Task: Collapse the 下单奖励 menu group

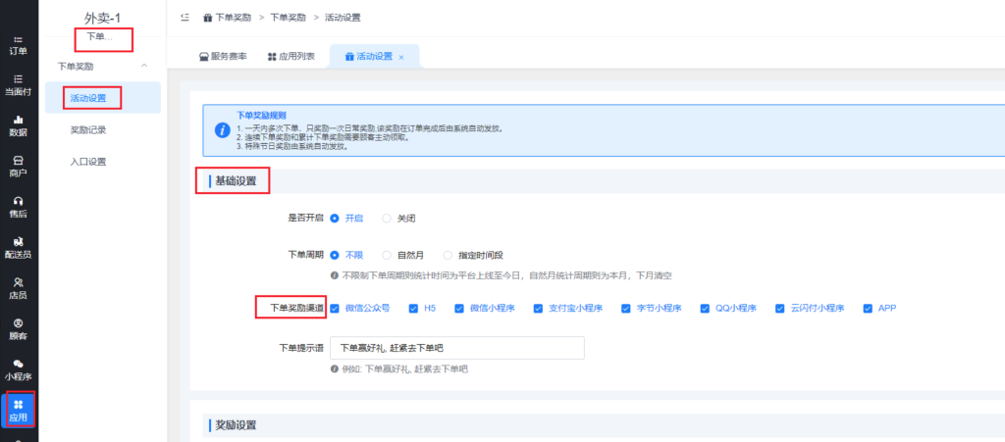Action: click(x=145, y=66)
